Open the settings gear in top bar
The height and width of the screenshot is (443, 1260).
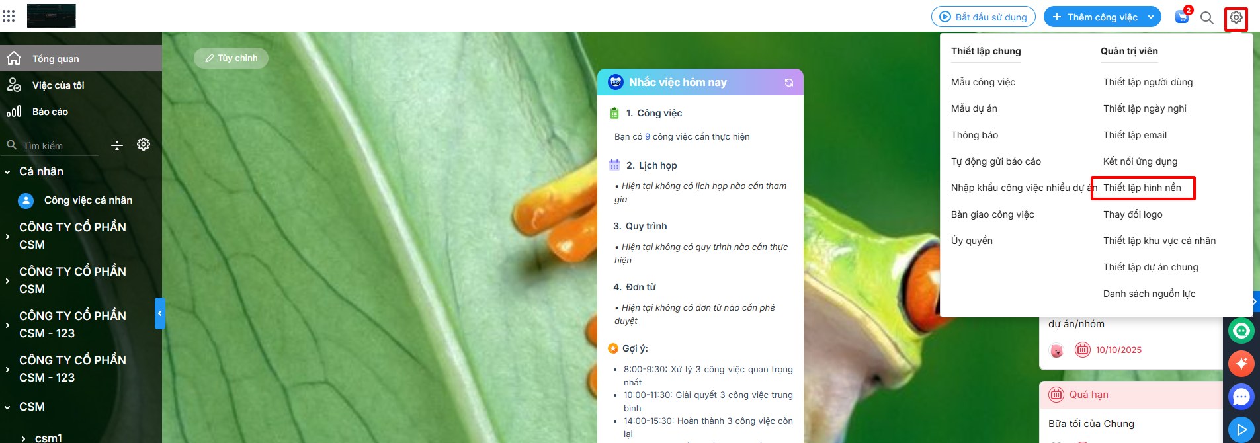(1236, 18)
